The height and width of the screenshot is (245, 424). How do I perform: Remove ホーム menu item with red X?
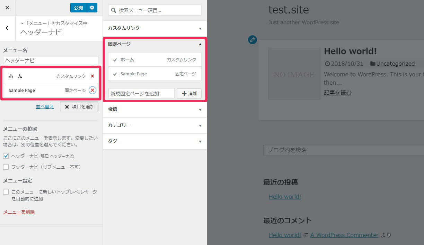click(92, 76)
